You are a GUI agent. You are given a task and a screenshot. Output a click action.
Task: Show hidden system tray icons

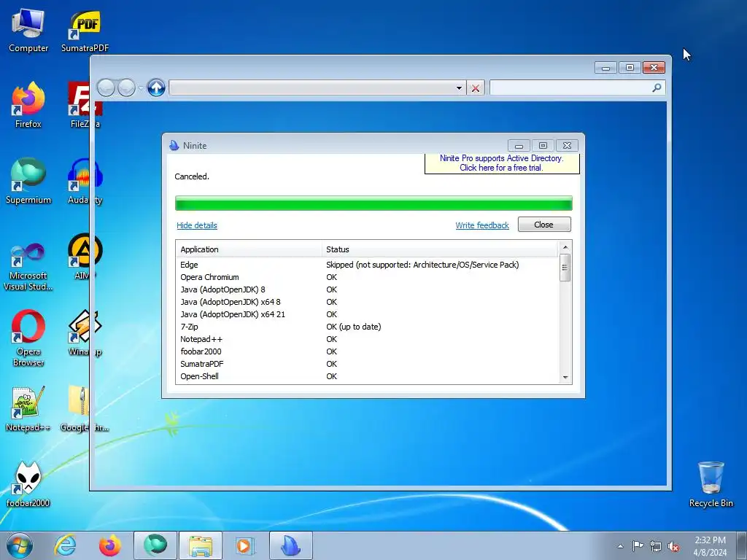pyautogui.click(x=620, y=546)
